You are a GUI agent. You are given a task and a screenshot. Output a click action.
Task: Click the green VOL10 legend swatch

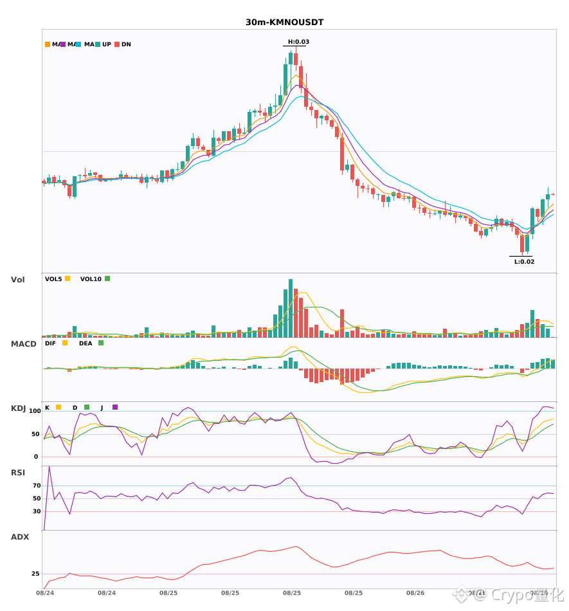(107, 278)
